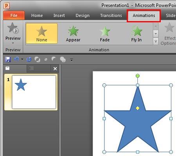Switch to the Insert ribbon tab
Image resolution: width=176 pixels, height=156 pixels.
(59, 16)
